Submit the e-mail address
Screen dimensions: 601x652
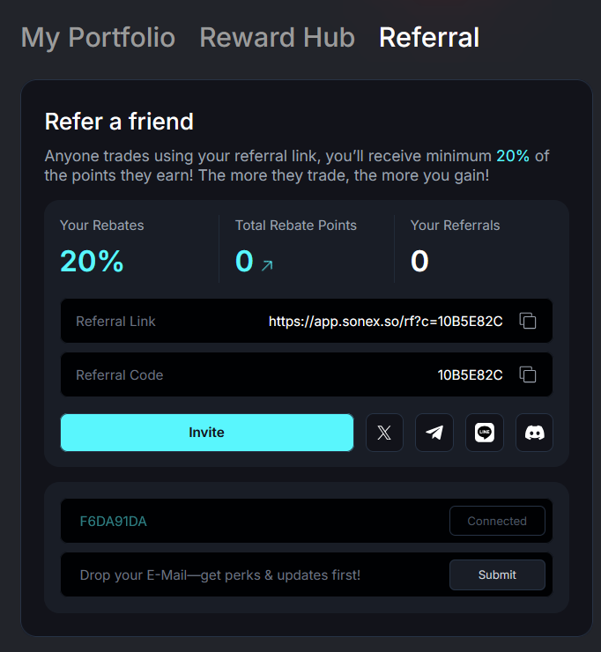point(497,574)
